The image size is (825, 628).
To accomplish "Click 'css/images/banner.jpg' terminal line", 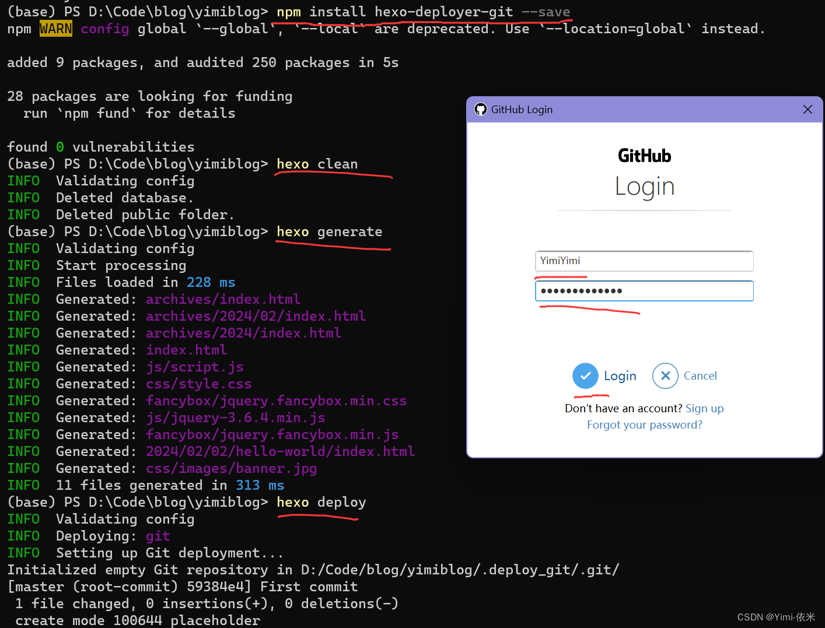I will pos(231,468).
